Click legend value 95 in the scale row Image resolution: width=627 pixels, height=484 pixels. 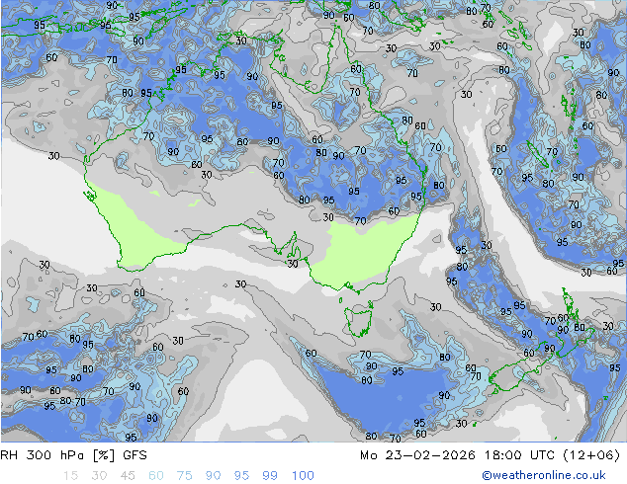coord(241,476)
